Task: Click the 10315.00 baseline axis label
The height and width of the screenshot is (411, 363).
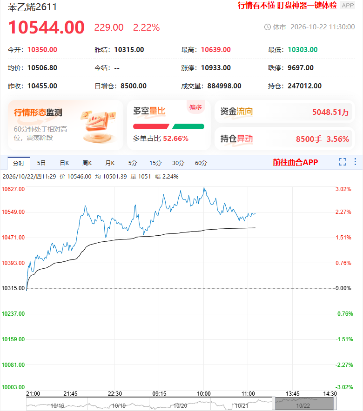Action: pos(13,288)
